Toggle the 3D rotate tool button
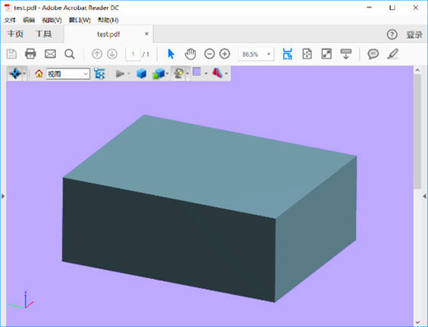The image size is (428, 327). click(x=16, y=73)
